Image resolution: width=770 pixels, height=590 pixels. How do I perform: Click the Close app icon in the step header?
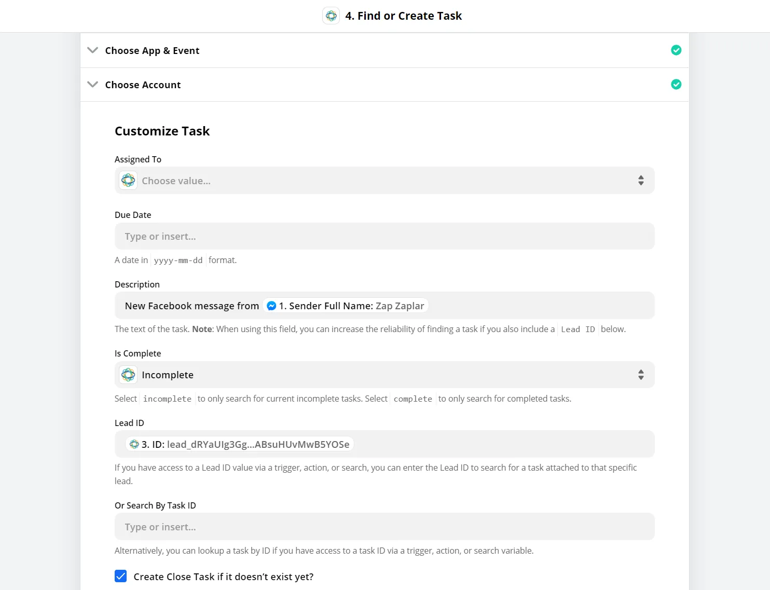[x=331, y=16]
